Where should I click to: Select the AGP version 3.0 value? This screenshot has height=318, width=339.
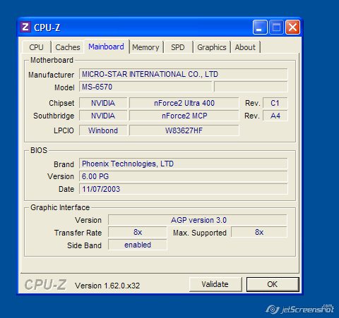point(198,220)
